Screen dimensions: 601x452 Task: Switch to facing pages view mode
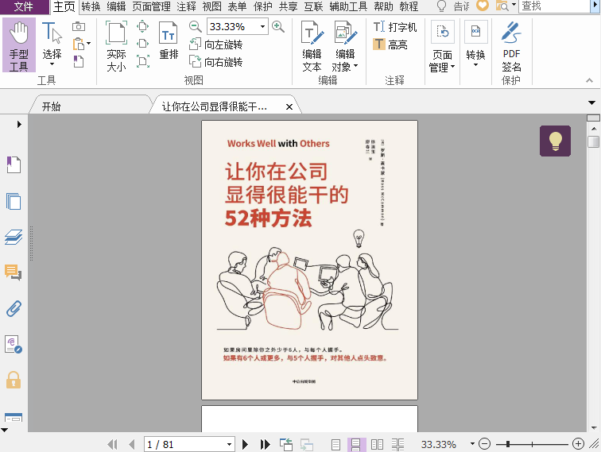coord(377,444)
